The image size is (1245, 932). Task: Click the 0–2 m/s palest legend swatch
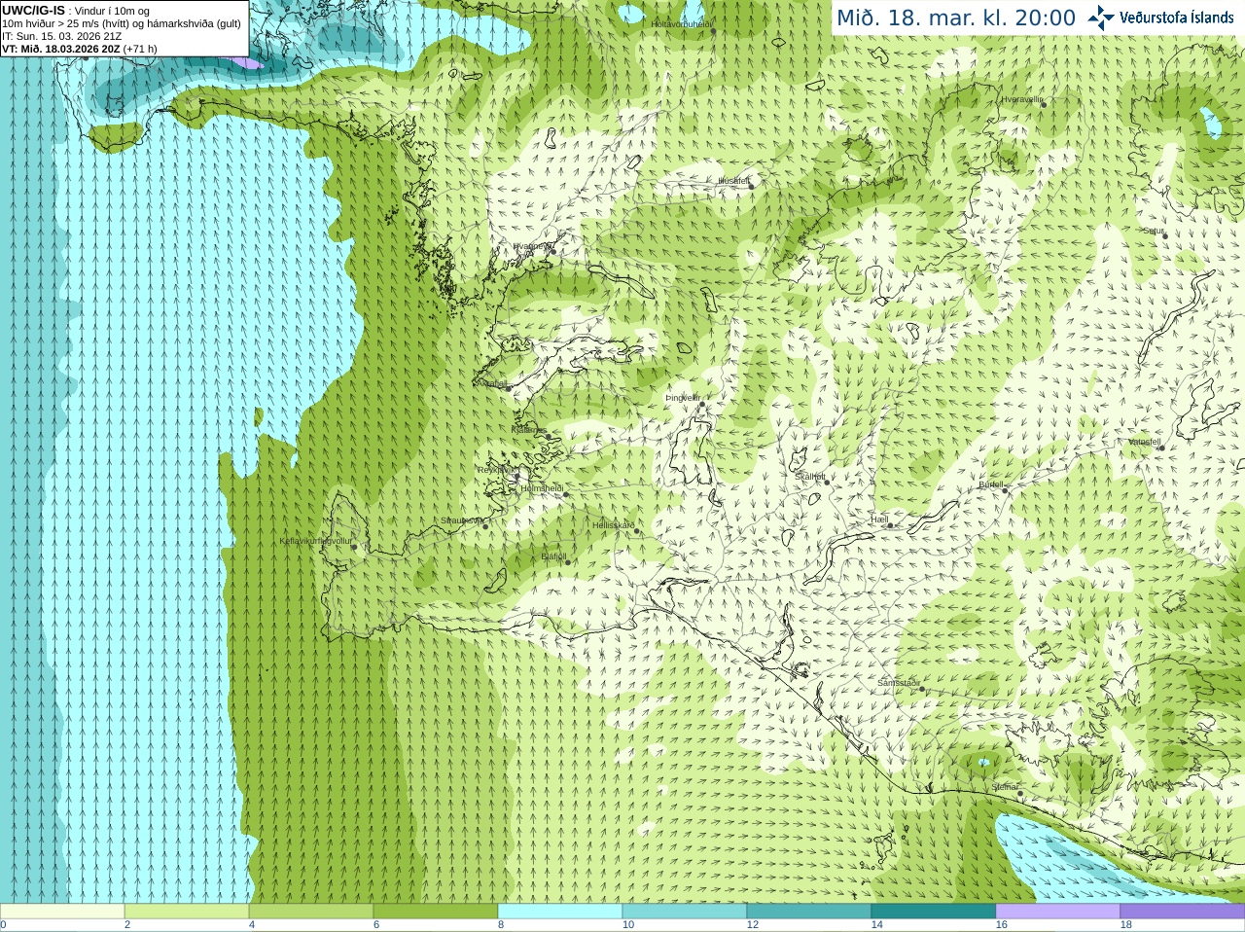coord(62,912)
